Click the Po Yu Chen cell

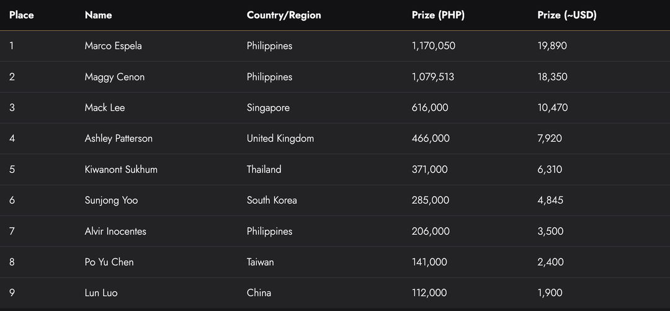point(109,262)
